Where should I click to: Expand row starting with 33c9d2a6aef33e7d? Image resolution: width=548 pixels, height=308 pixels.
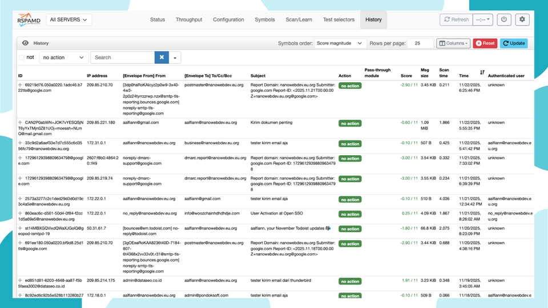21,143
